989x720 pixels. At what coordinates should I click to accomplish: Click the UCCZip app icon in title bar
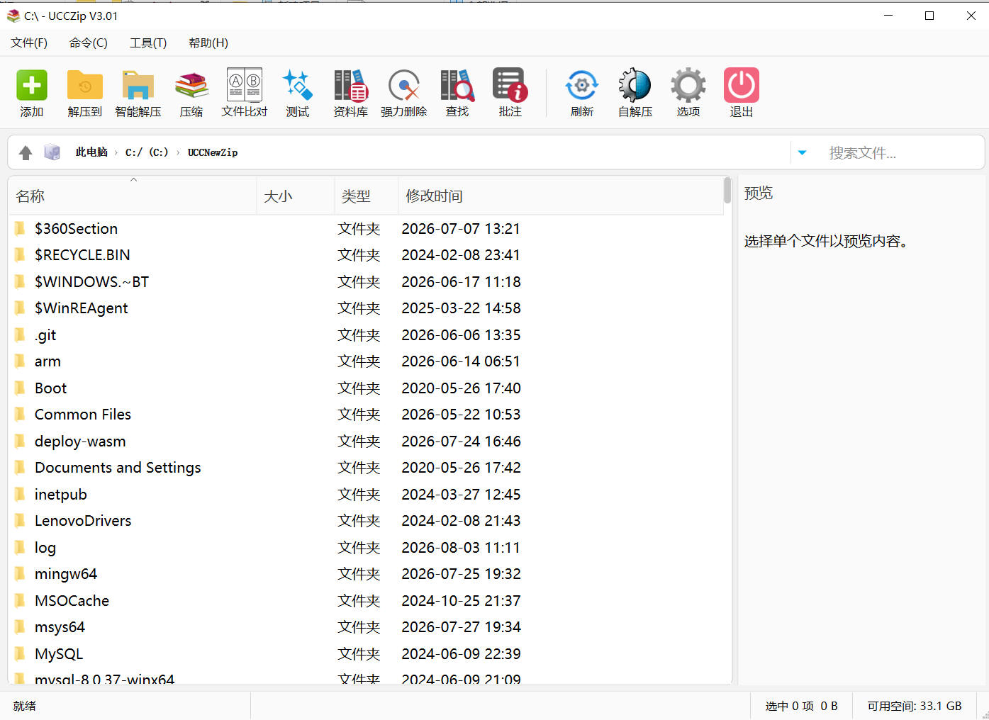[x=13, y=16]
